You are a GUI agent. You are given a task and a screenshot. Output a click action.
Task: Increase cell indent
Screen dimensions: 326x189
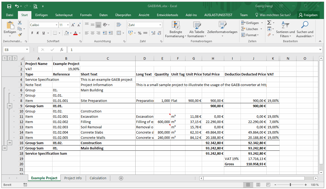tap(111, 33)
